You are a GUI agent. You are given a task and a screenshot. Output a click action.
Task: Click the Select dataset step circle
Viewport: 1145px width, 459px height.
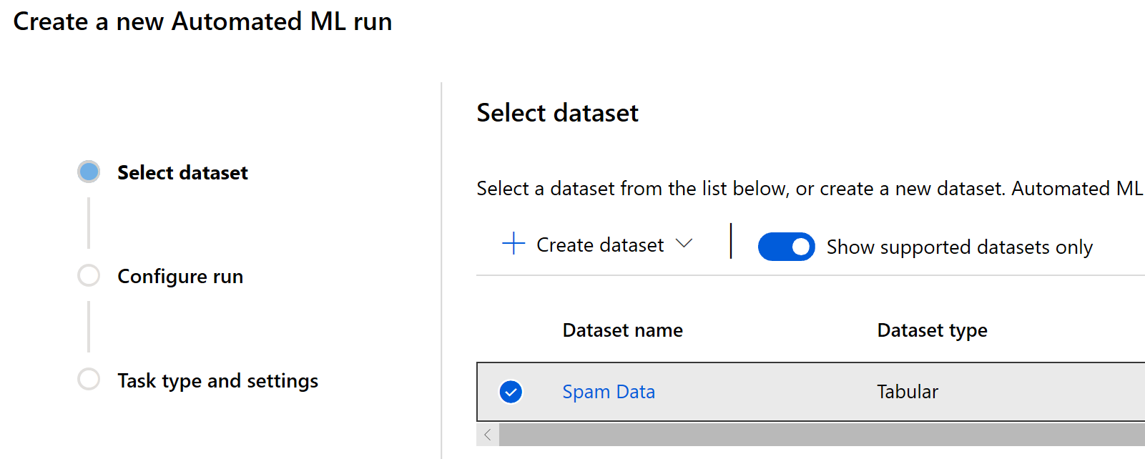tap(89, 172)
